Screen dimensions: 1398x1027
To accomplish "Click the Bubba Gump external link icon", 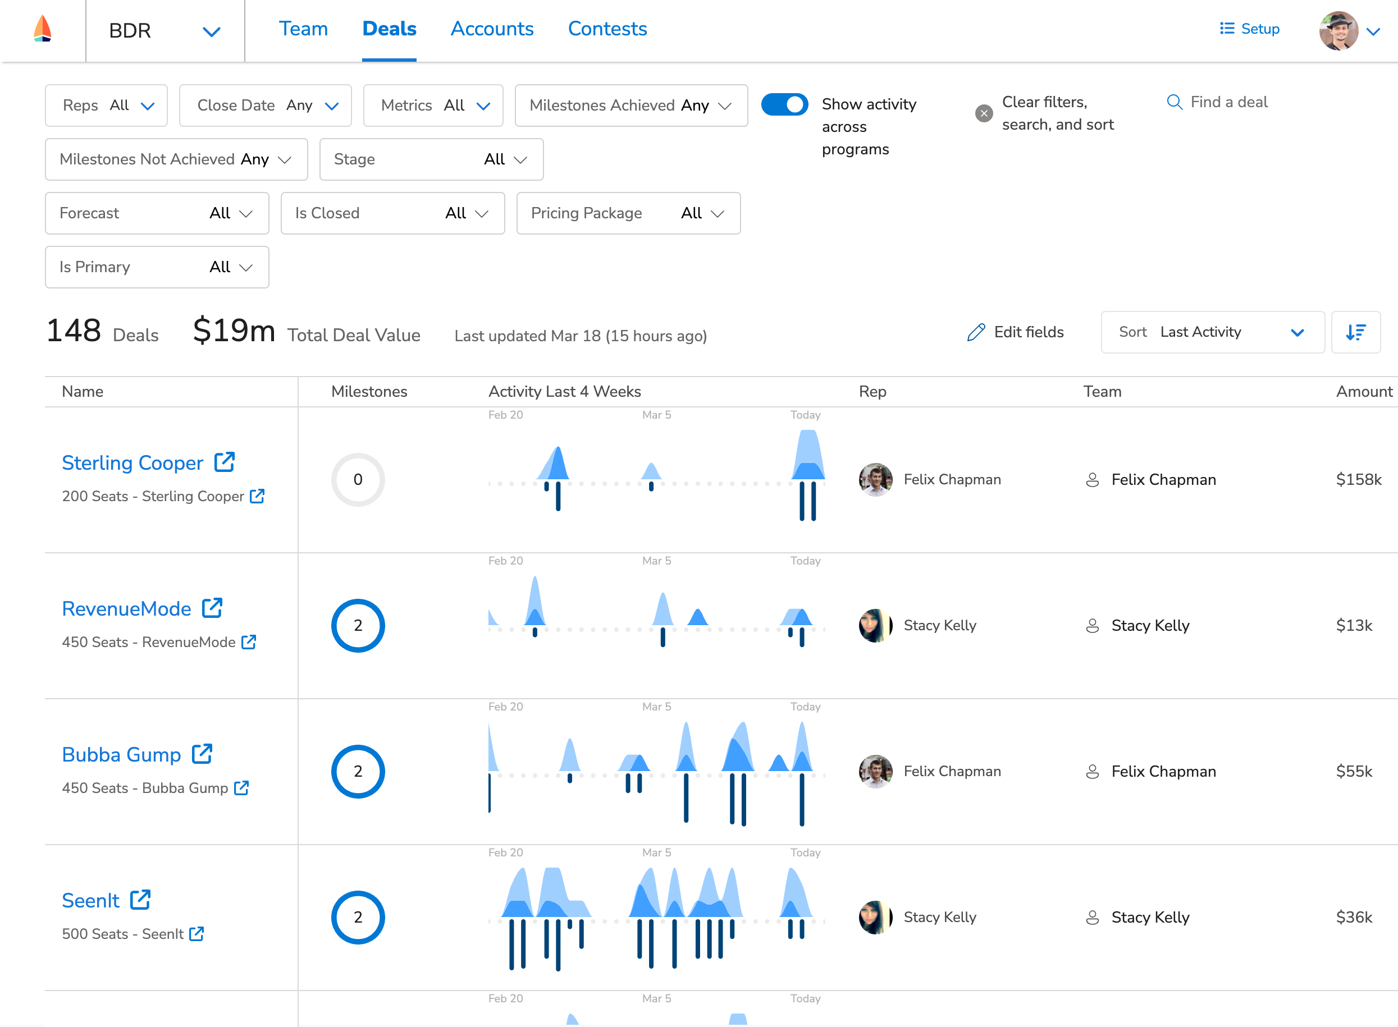I will pos(202,755).
